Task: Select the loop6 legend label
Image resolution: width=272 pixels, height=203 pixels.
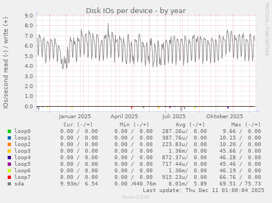Action: [x=22, y=171]
